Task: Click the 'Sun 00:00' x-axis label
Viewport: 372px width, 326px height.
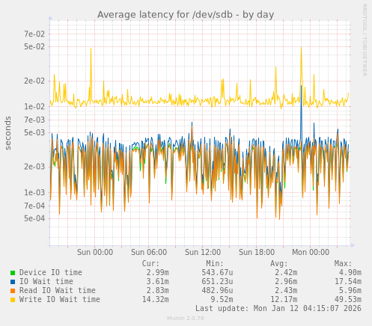Action: coord(95,252)
